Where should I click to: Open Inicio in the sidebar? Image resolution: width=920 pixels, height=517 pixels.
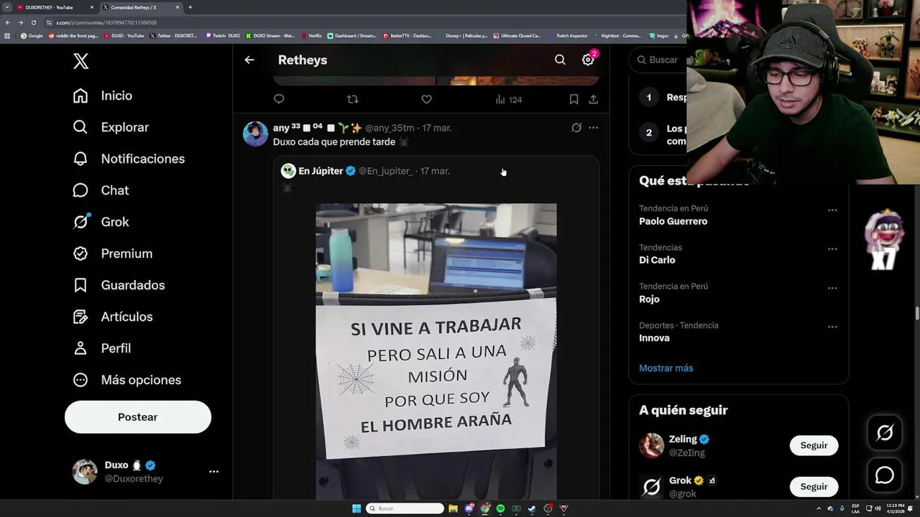(x=103, y=96)
